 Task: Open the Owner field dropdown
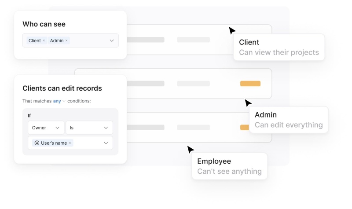tap(46, 128)
